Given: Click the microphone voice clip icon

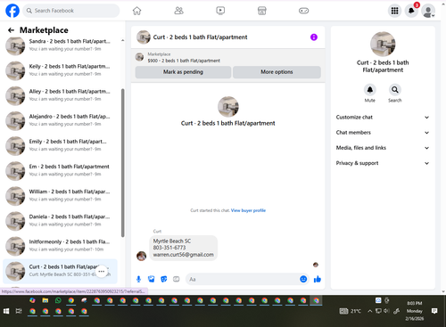Looking at the screenshot, I should point(138,279).
